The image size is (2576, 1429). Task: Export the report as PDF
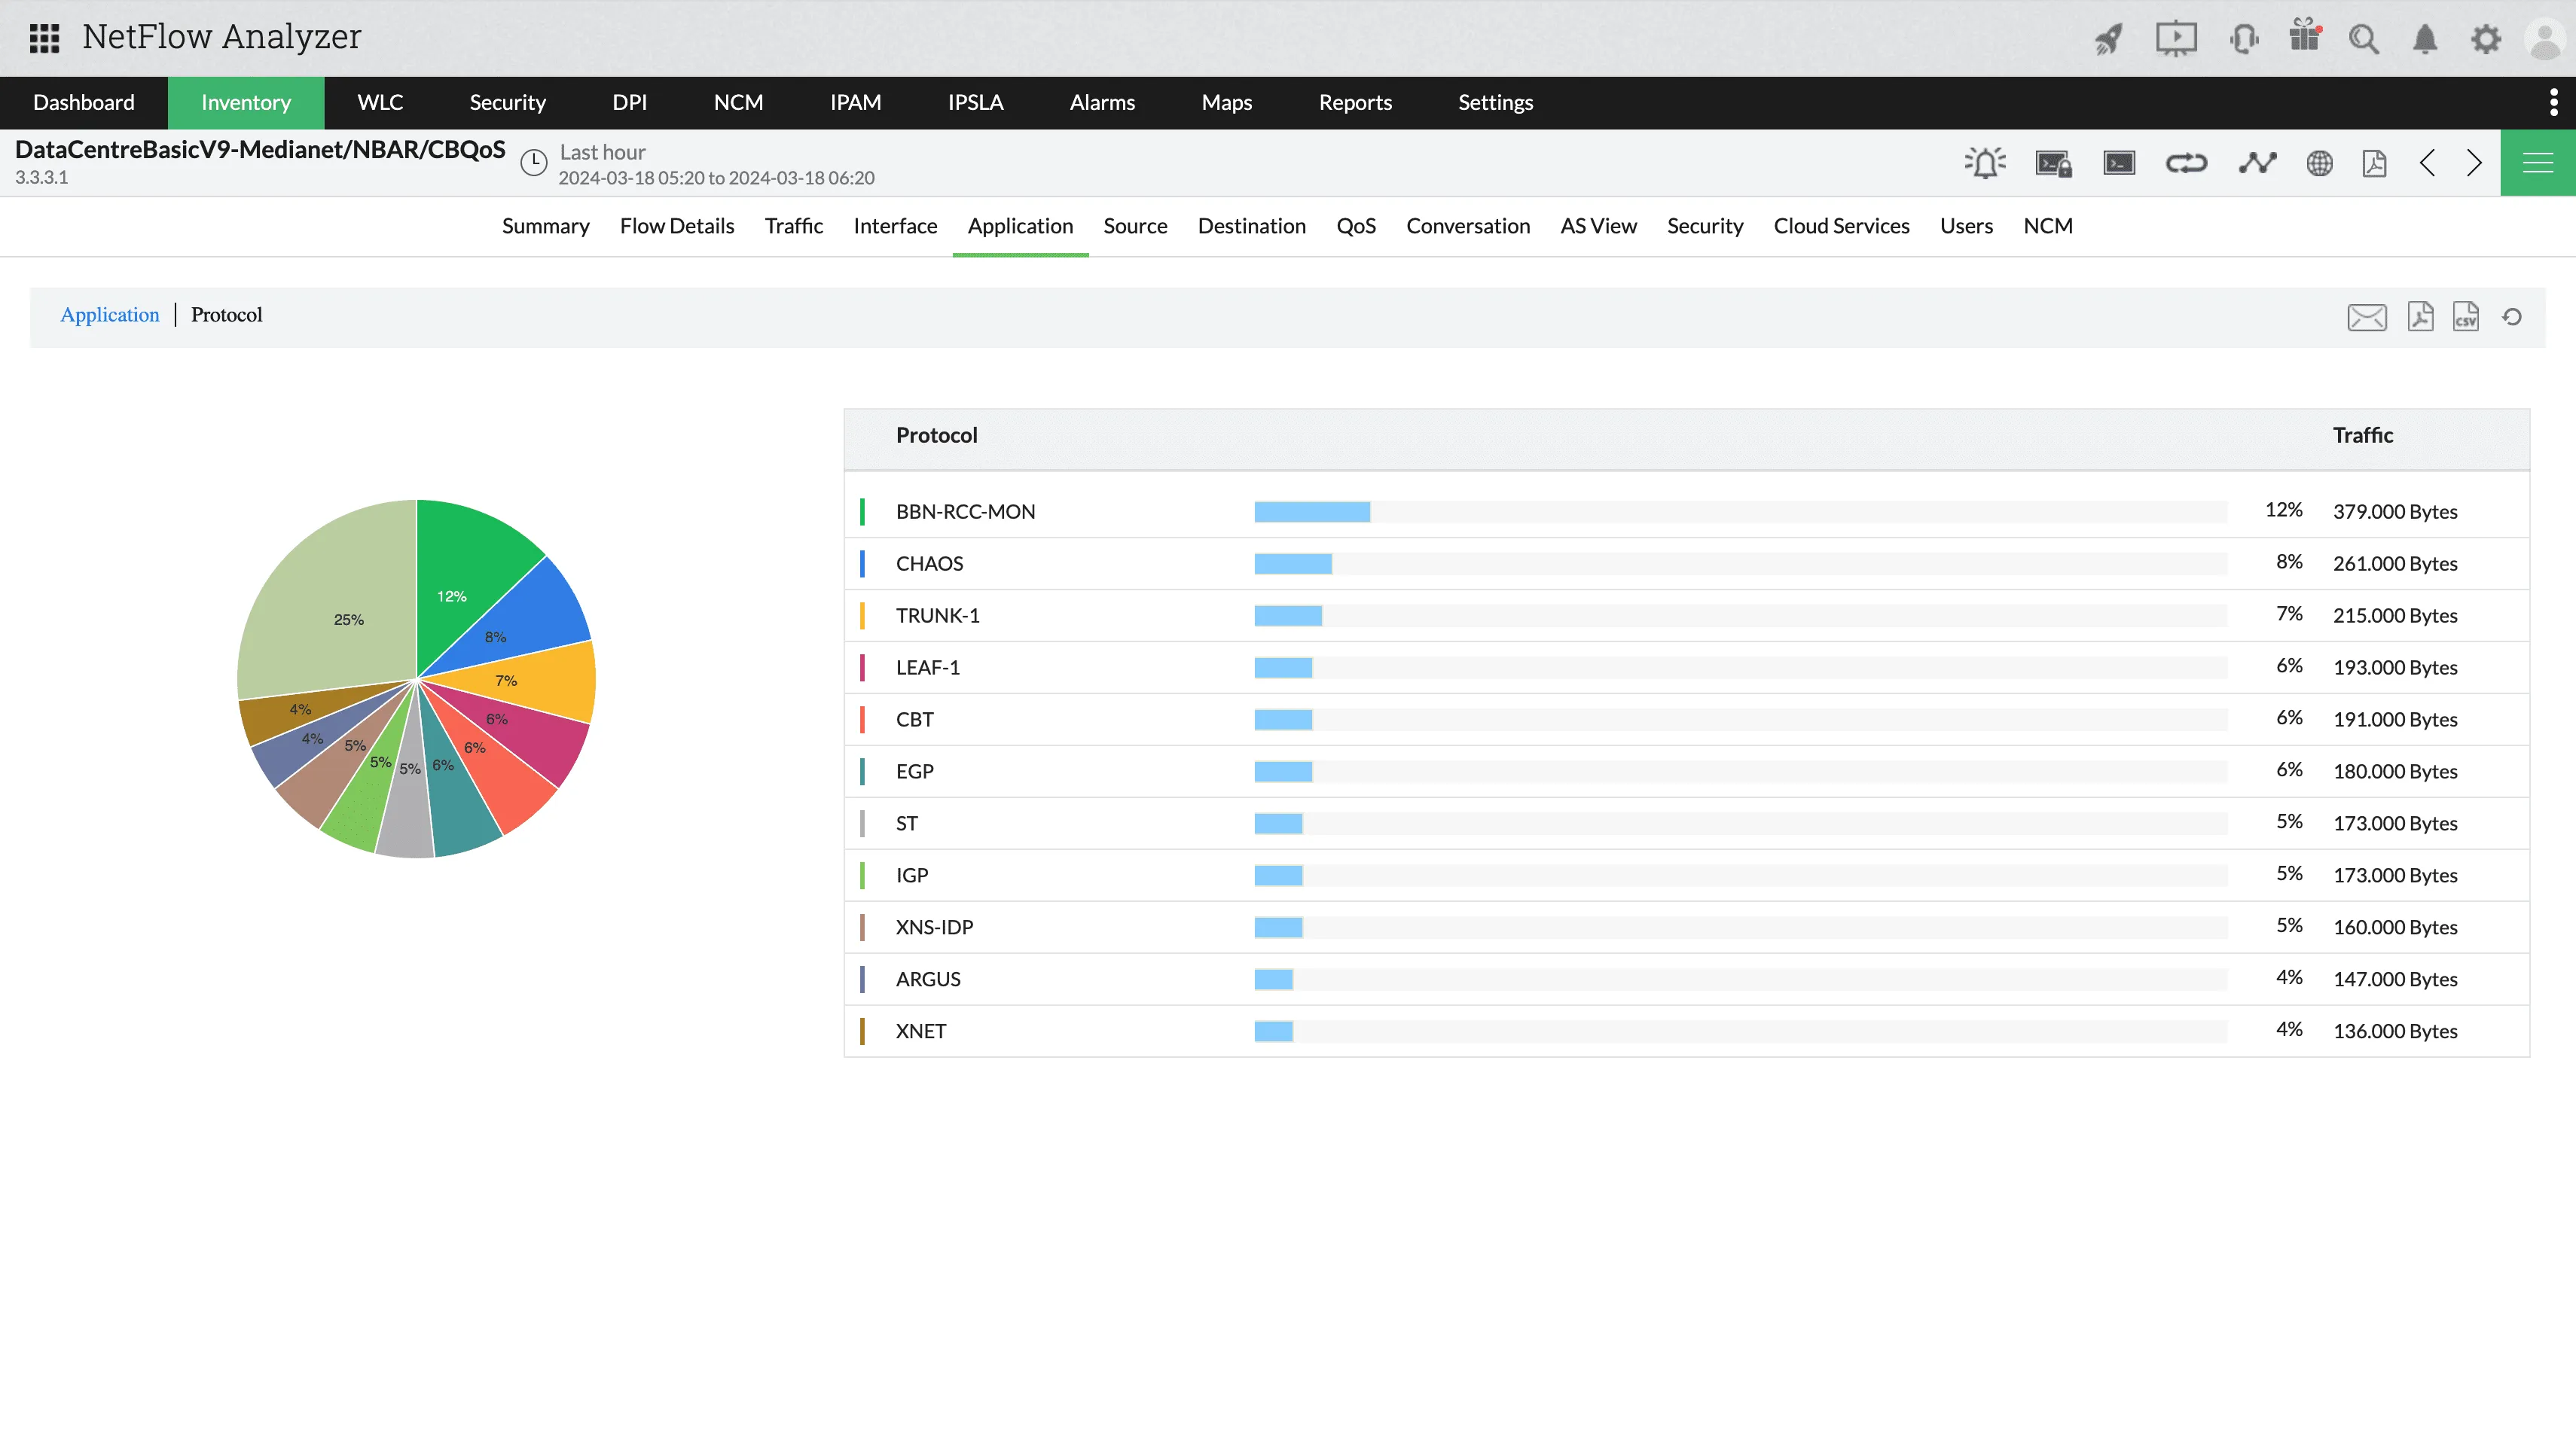pyautogui.click(x=2420, y=317)
